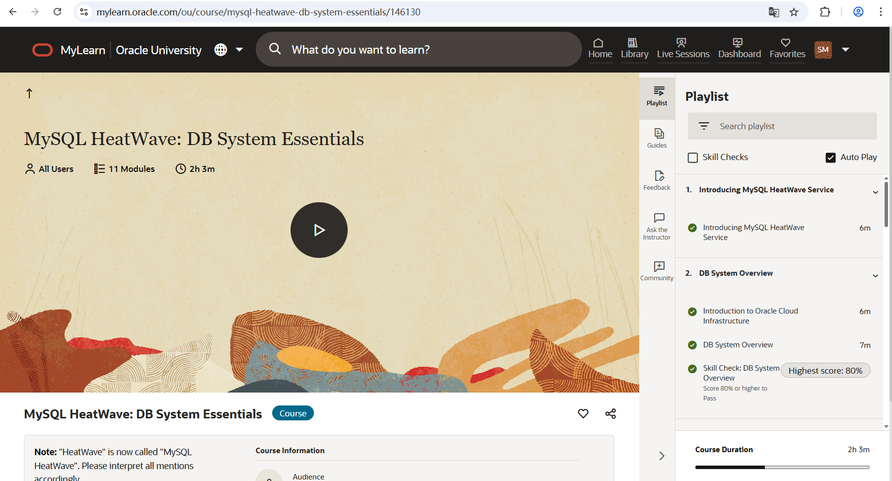
Task: Click the MyLearn brand link
Action: tap(83, 50)
